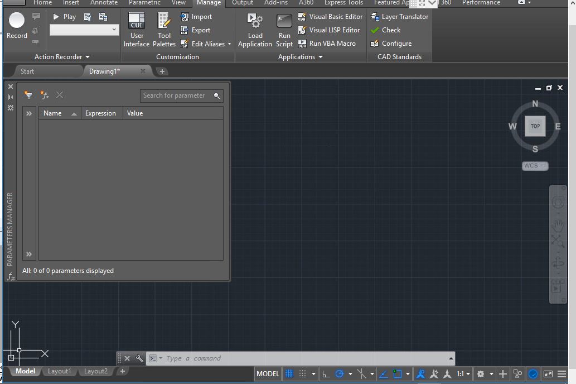Create a new parameter group filter
This screenshot has height=384, width=576.
tap(28, 95)
